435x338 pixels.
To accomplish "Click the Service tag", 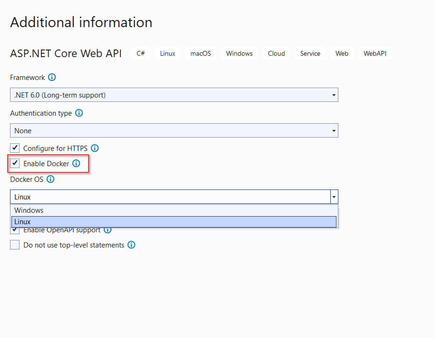I will click(x=310, y=53).
